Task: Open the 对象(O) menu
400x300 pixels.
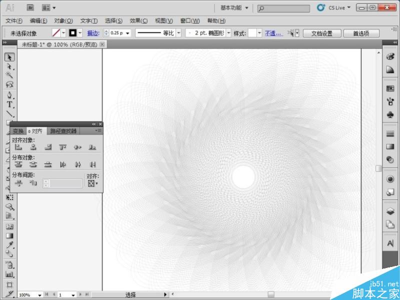Action: (x=63, y=21)
